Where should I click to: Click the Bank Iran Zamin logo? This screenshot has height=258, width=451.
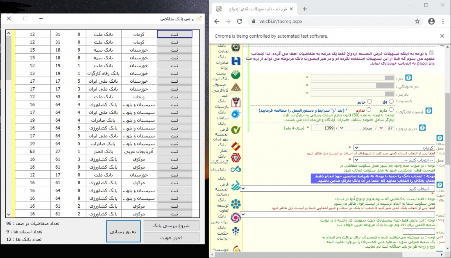236,217
